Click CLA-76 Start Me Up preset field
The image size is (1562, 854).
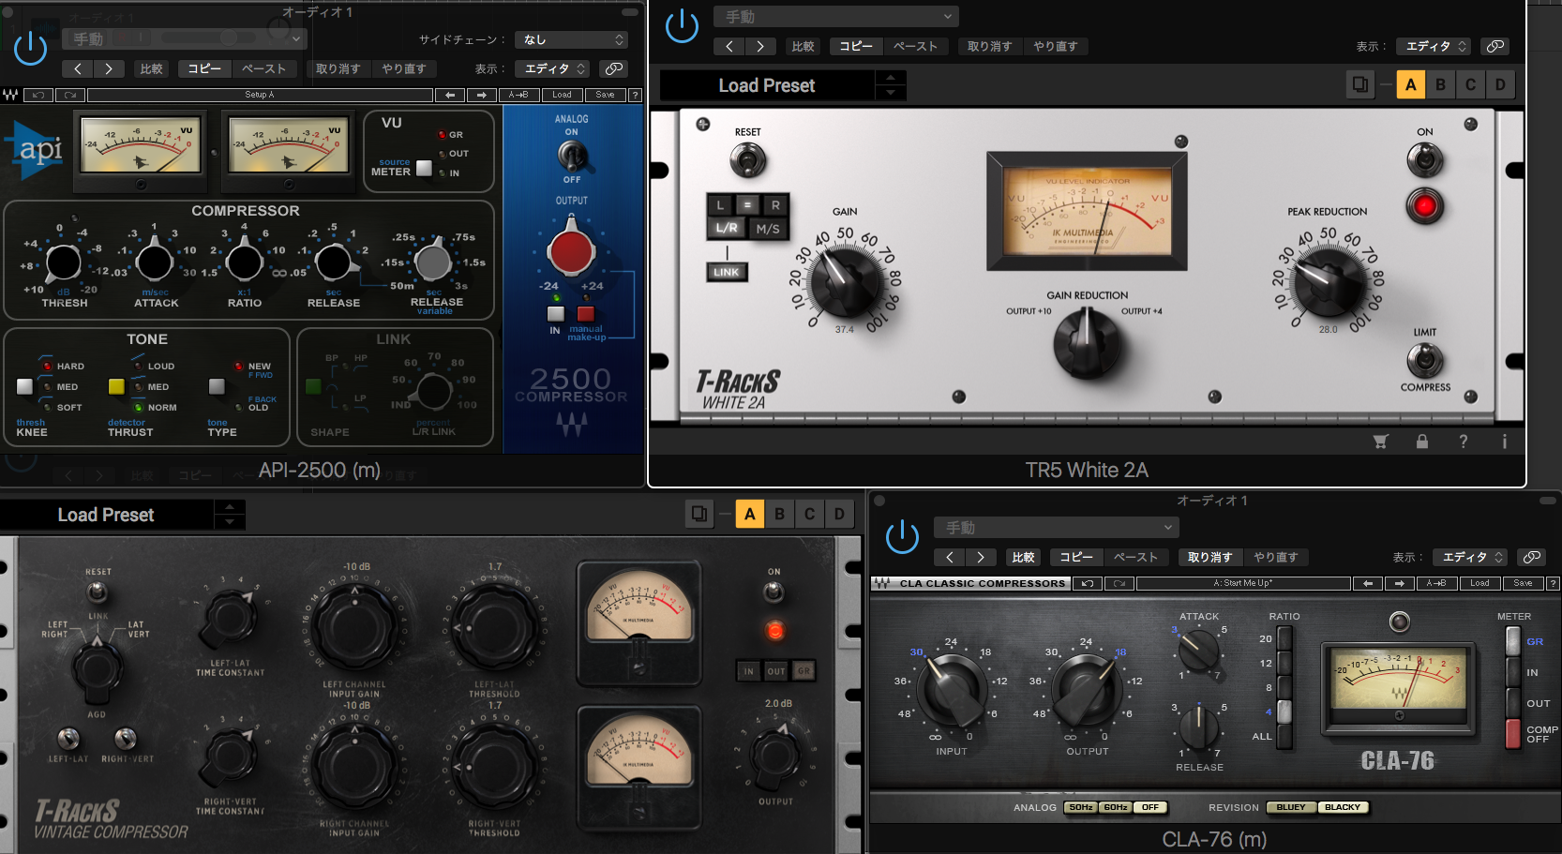click(x=1243, y=583)
